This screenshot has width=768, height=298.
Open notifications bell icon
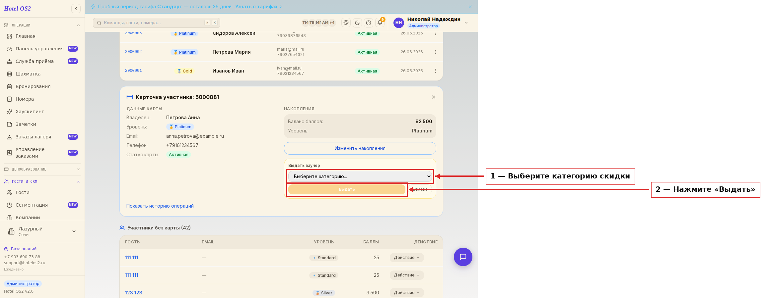pos(380,23)
